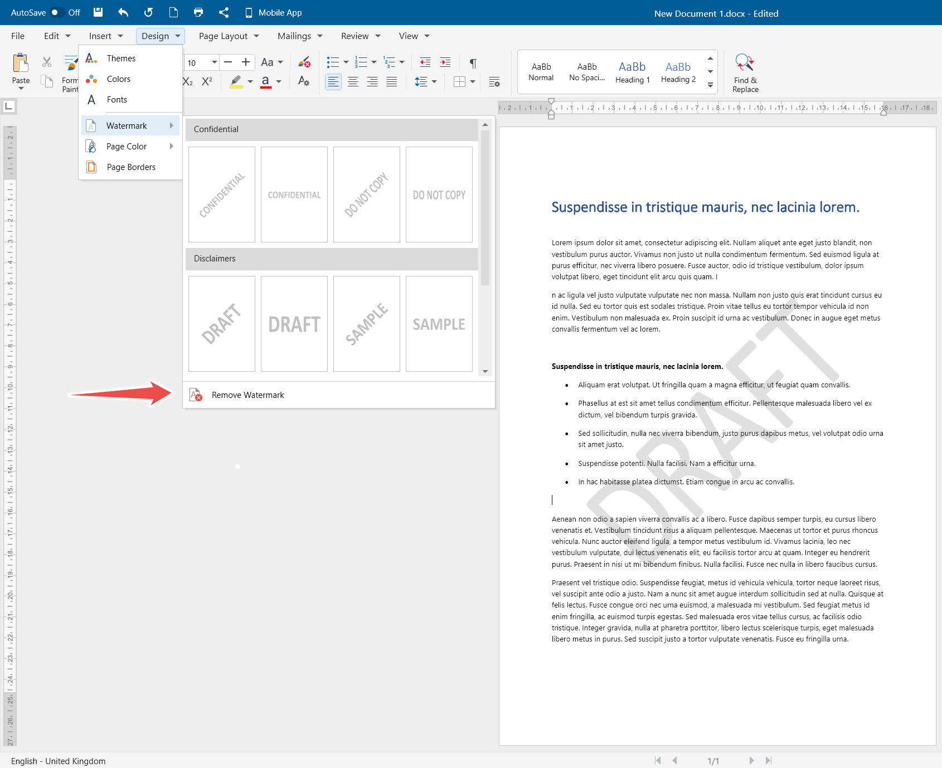Click the Clear Formatting eraser icon
The height and width of the screenshot is (768, 942).
click(304, 62)
